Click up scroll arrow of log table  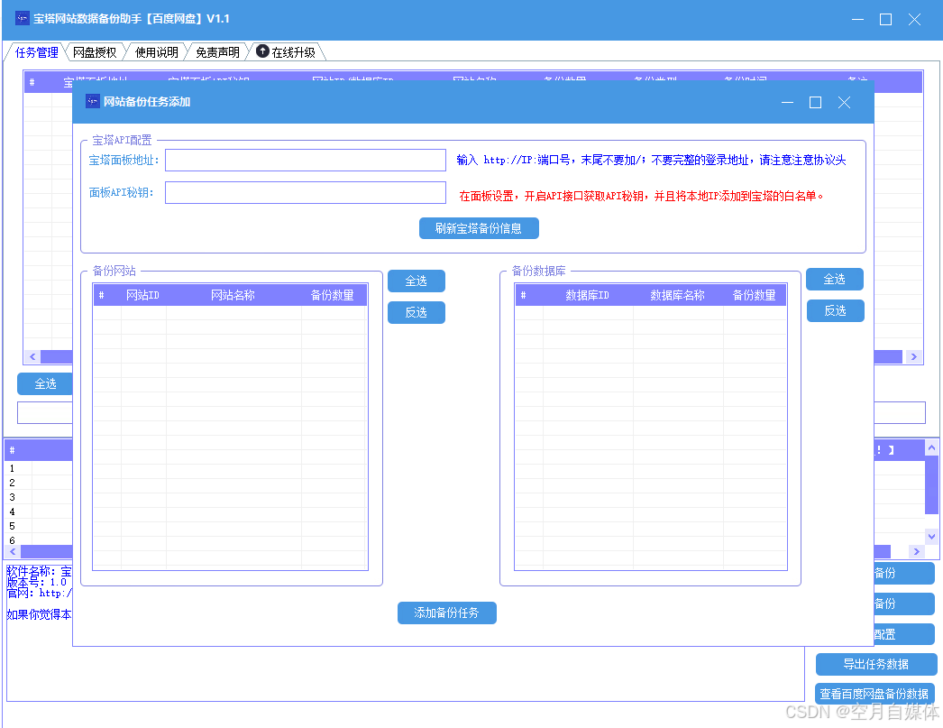pos(931,447)
